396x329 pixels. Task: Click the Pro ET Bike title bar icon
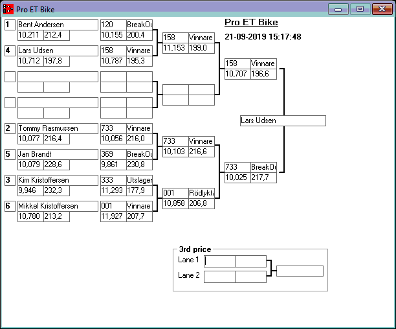click(8, 10)
